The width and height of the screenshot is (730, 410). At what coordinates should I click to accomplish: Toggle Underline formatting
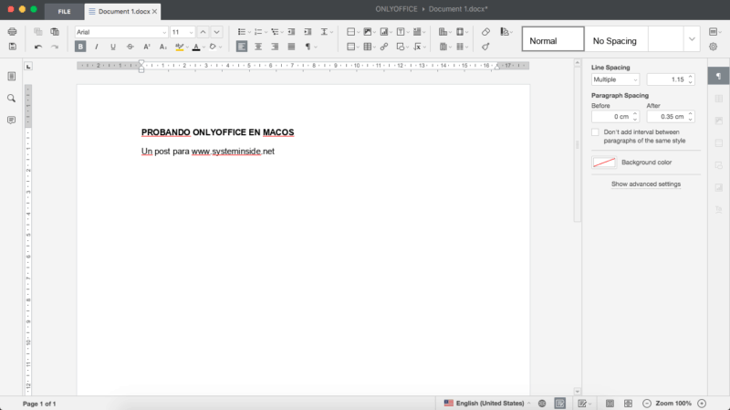point(112,47)
